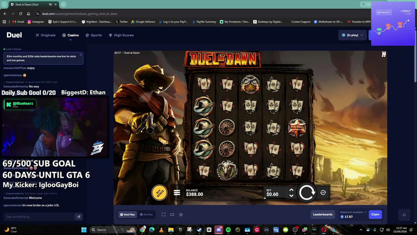Focus the Say something chat input
417x235 pixels.
click(x=39, y=217)
